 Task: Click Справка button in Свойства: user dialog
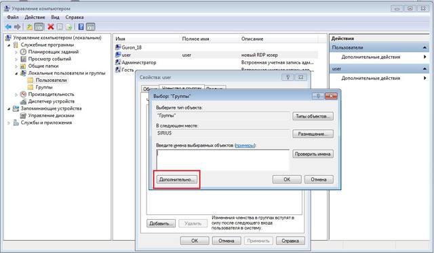tap(290, 241)
